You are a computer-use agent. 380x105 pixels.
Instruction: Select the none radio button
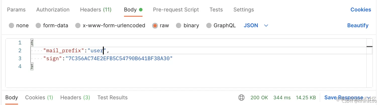click(x=11, y=26)
